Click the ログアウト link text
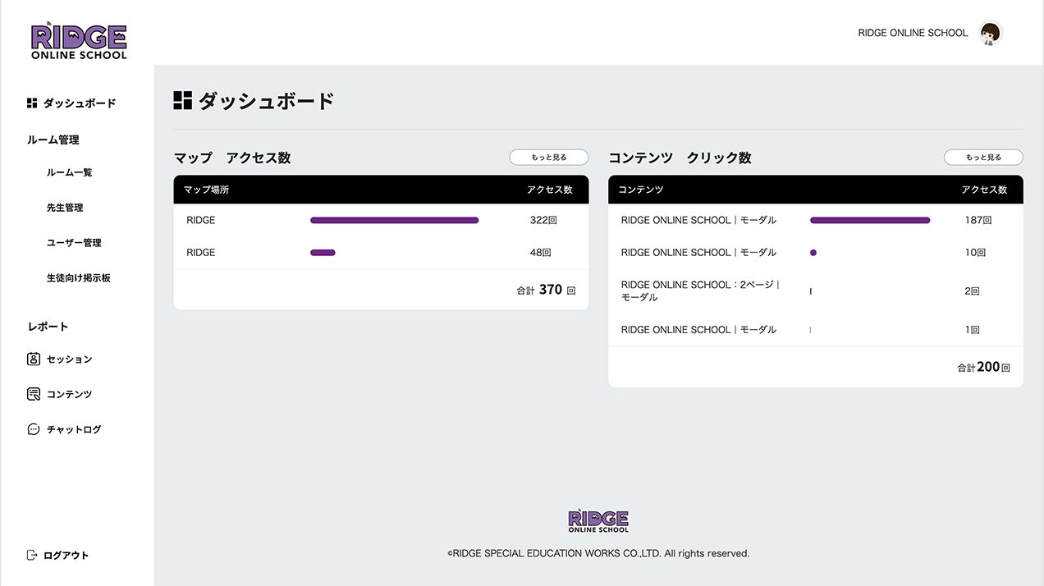The height and width of the screenshot is (586, 1044). coord(66,556)
